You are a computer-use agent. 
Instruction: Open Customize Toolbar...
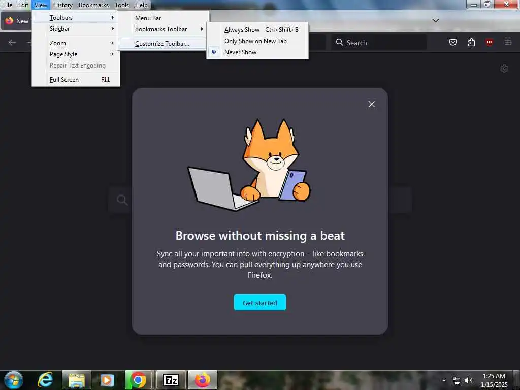[163, 44]
